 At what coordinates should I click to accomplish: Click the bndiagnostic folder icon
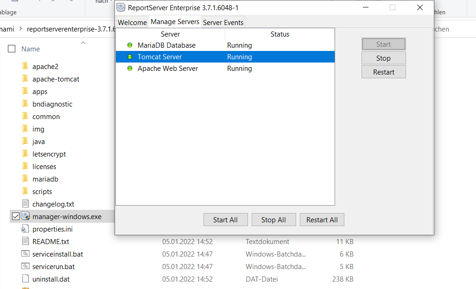pyautogui.click(x=25, y=104)
